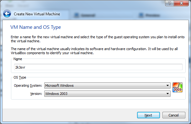The width and height of the screenshot is (191, 124).
Task: Open the help question mark button
Action: pos(169,3)
